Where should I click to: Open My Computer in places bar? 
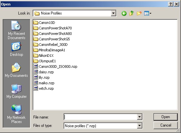16,91
